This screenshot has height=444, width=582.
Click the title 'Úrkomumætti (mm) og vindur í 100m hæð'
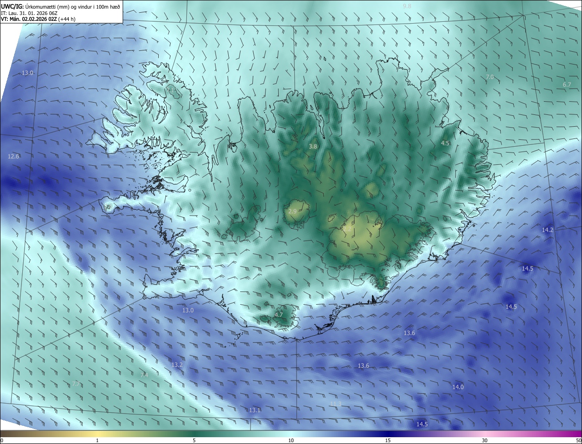click(x=73, y=6)
